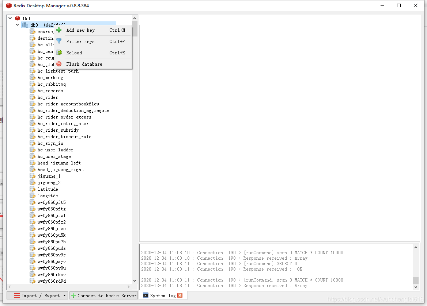This screenshot has height=306, width=427.
Task: Click the Import / Export button
Action: click(x=37, y=295)
